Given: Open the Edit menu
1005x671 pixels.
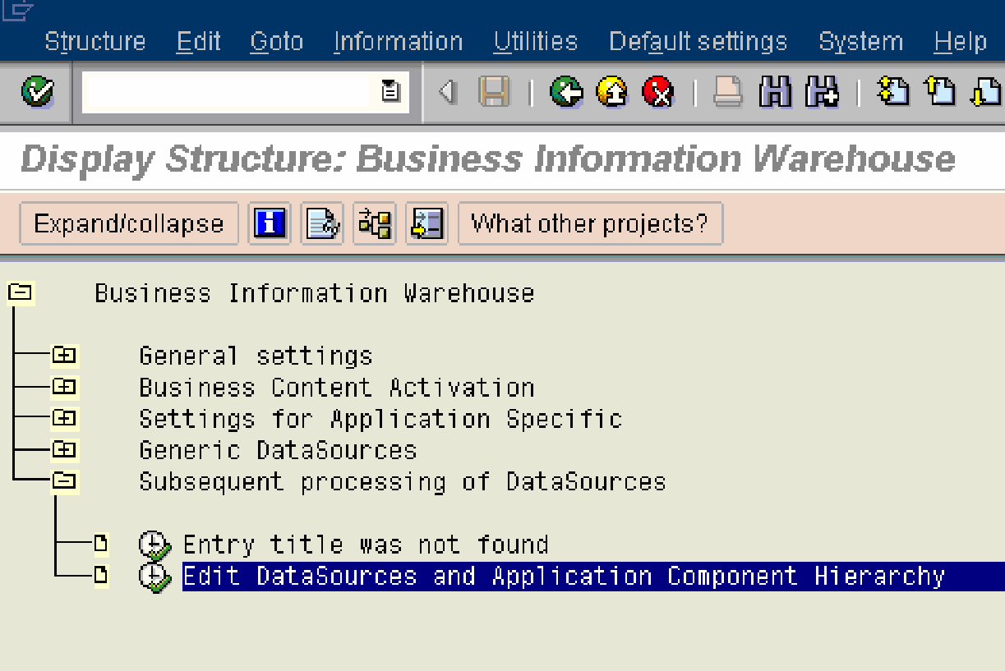Looking at the screenshot, I should coord(198,41).
